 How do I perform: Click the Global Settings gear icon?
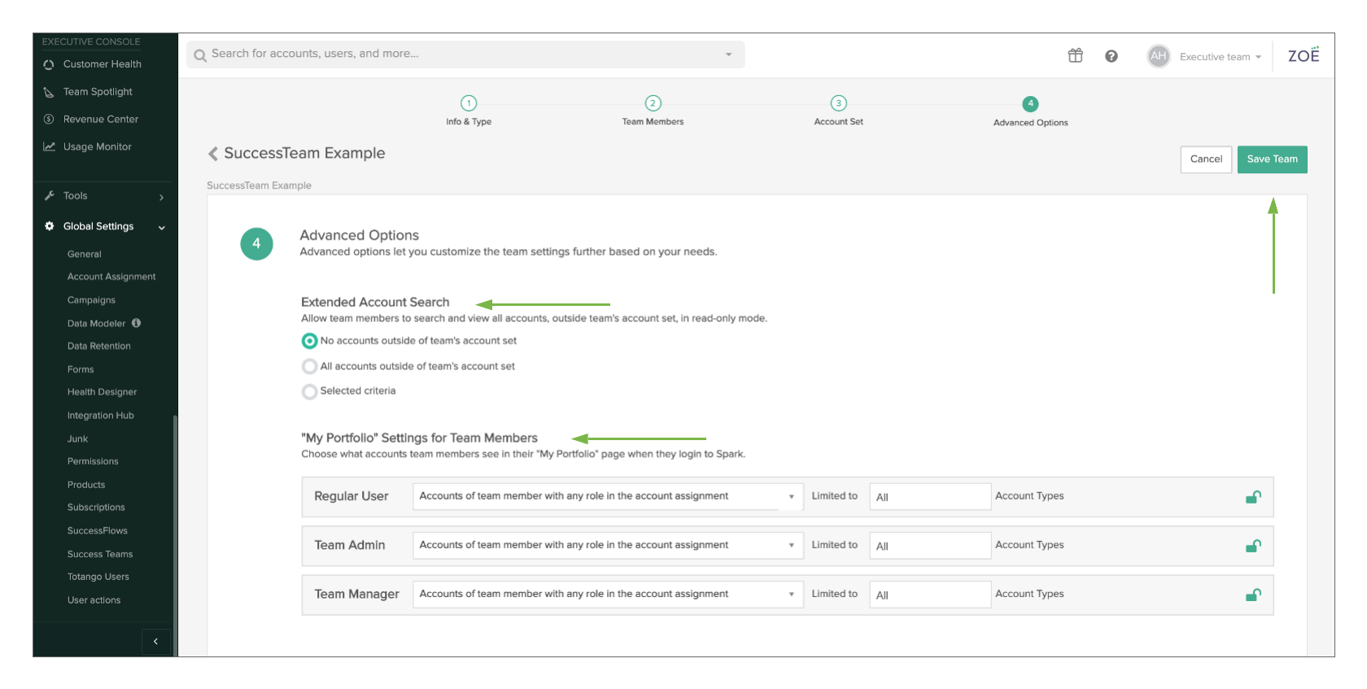tap(49, 226)
